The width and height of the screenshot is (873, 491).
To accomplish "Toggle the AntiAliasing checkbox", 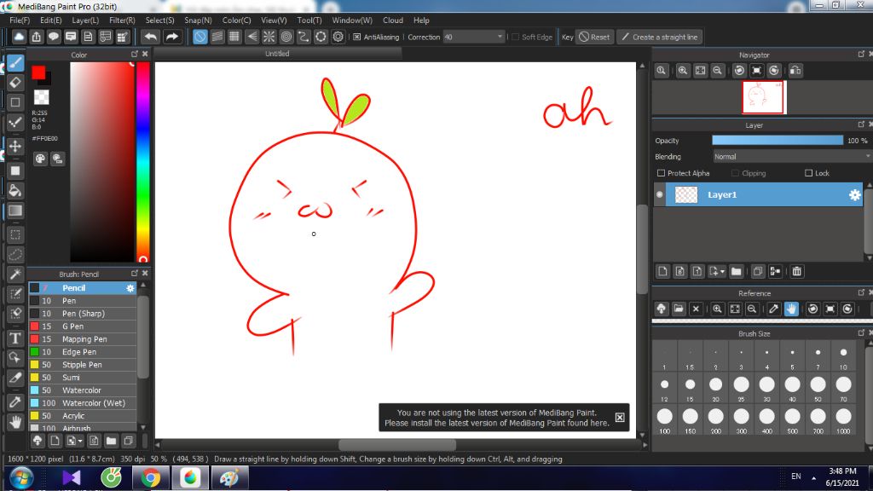I will 357,37.
